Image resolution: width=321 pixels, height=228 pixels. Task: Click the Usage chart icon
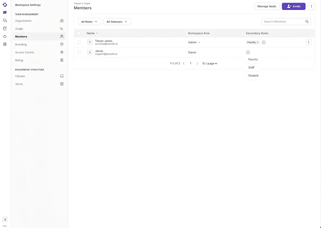click(62, 29)
